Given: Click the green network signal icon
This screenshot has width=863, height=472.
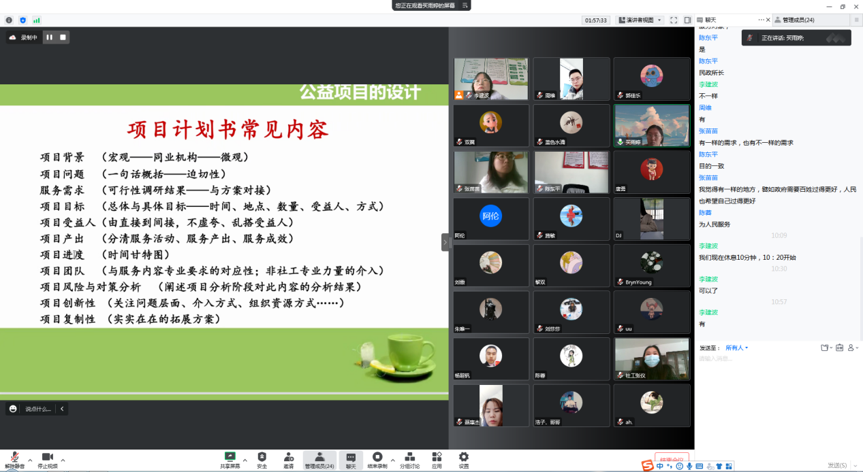Looking at the screenshot, I should (x=36, y=20).
